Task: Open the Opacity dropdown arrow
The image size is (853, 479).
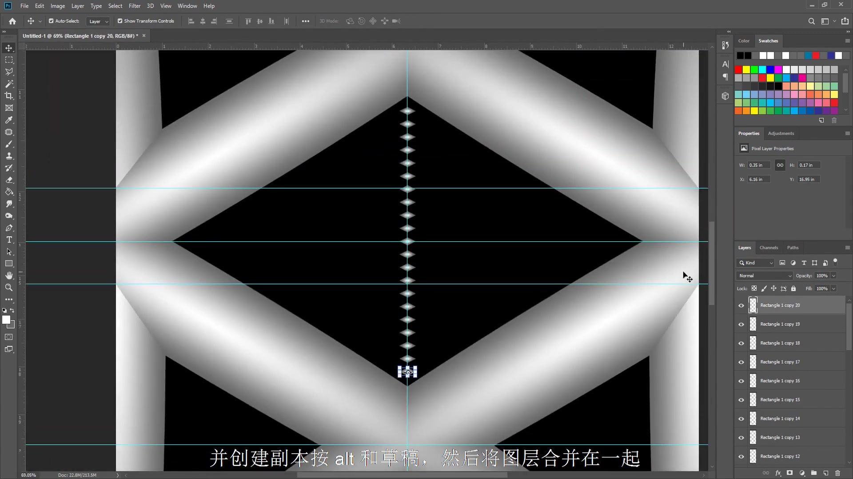Action: click(x=834, y=275)
